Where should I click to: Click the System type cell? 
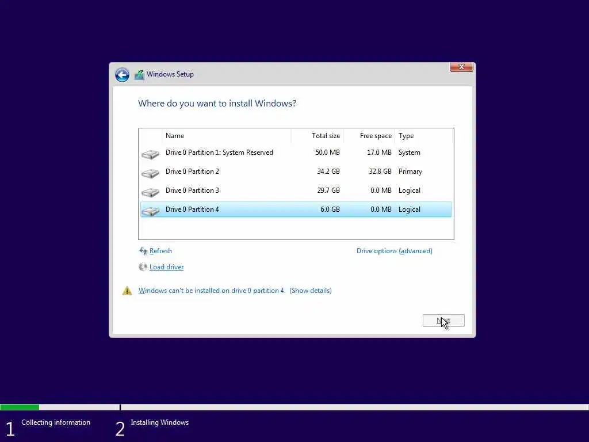[410, 153]
